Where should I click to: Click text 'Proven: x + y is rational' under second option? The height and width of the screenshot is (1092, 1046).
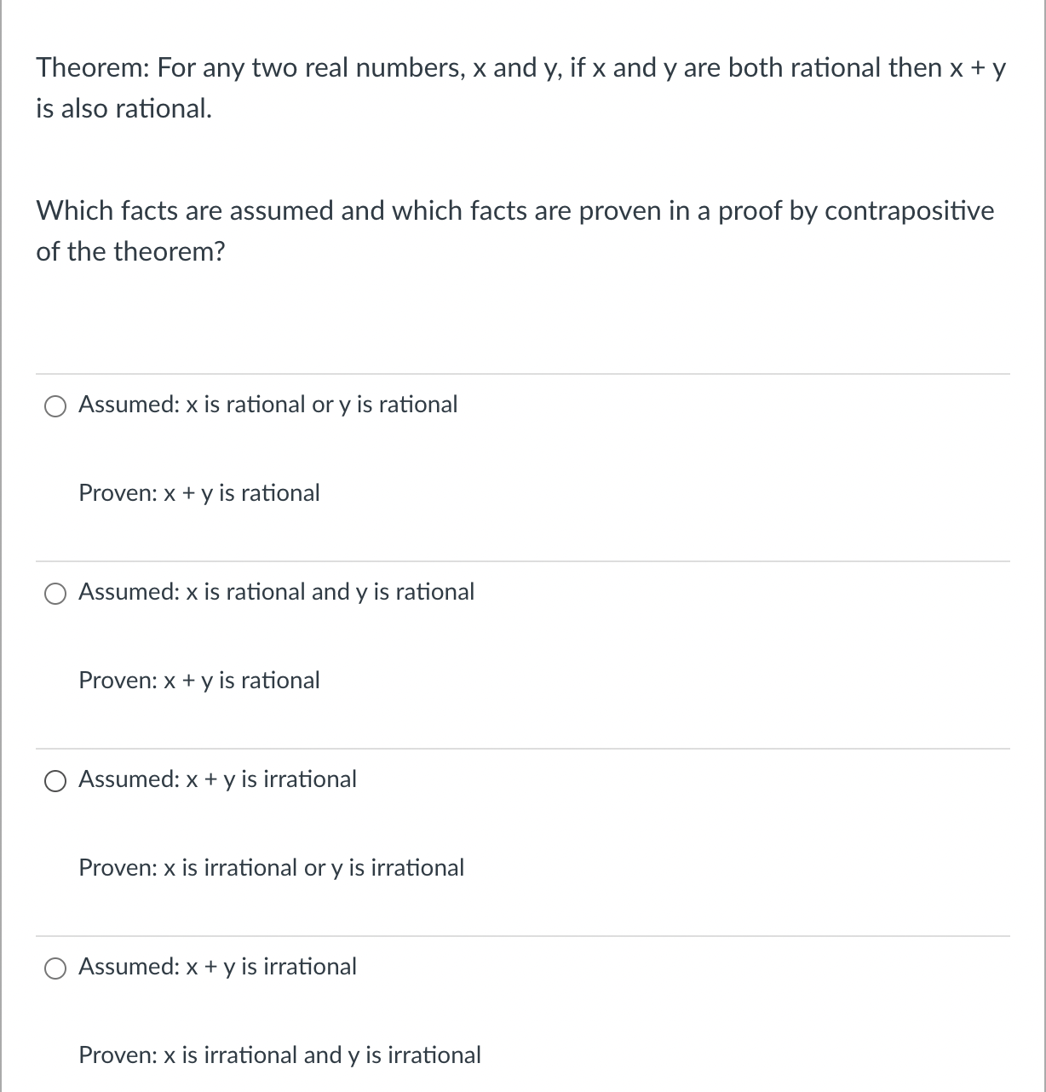tap(198, 681)
